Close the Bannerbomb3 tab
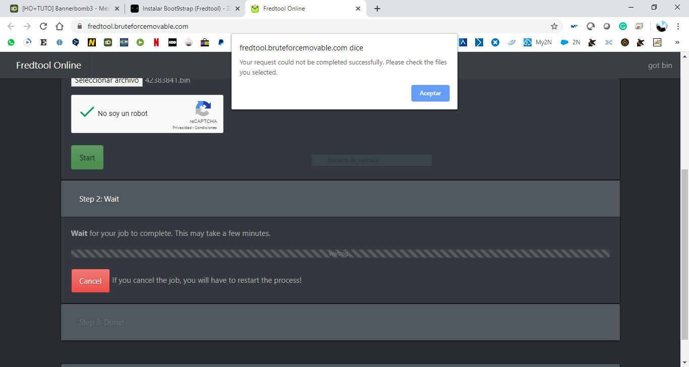689x367 pixels. tap(117, 9)
